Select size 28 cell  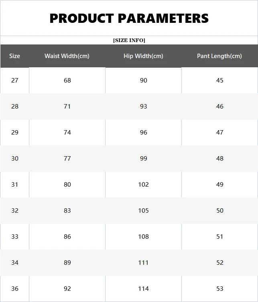tap(15, 106)
